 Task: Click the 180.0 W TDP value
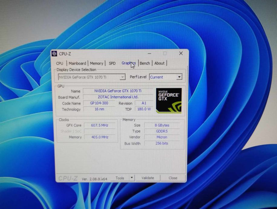point(144,109)
